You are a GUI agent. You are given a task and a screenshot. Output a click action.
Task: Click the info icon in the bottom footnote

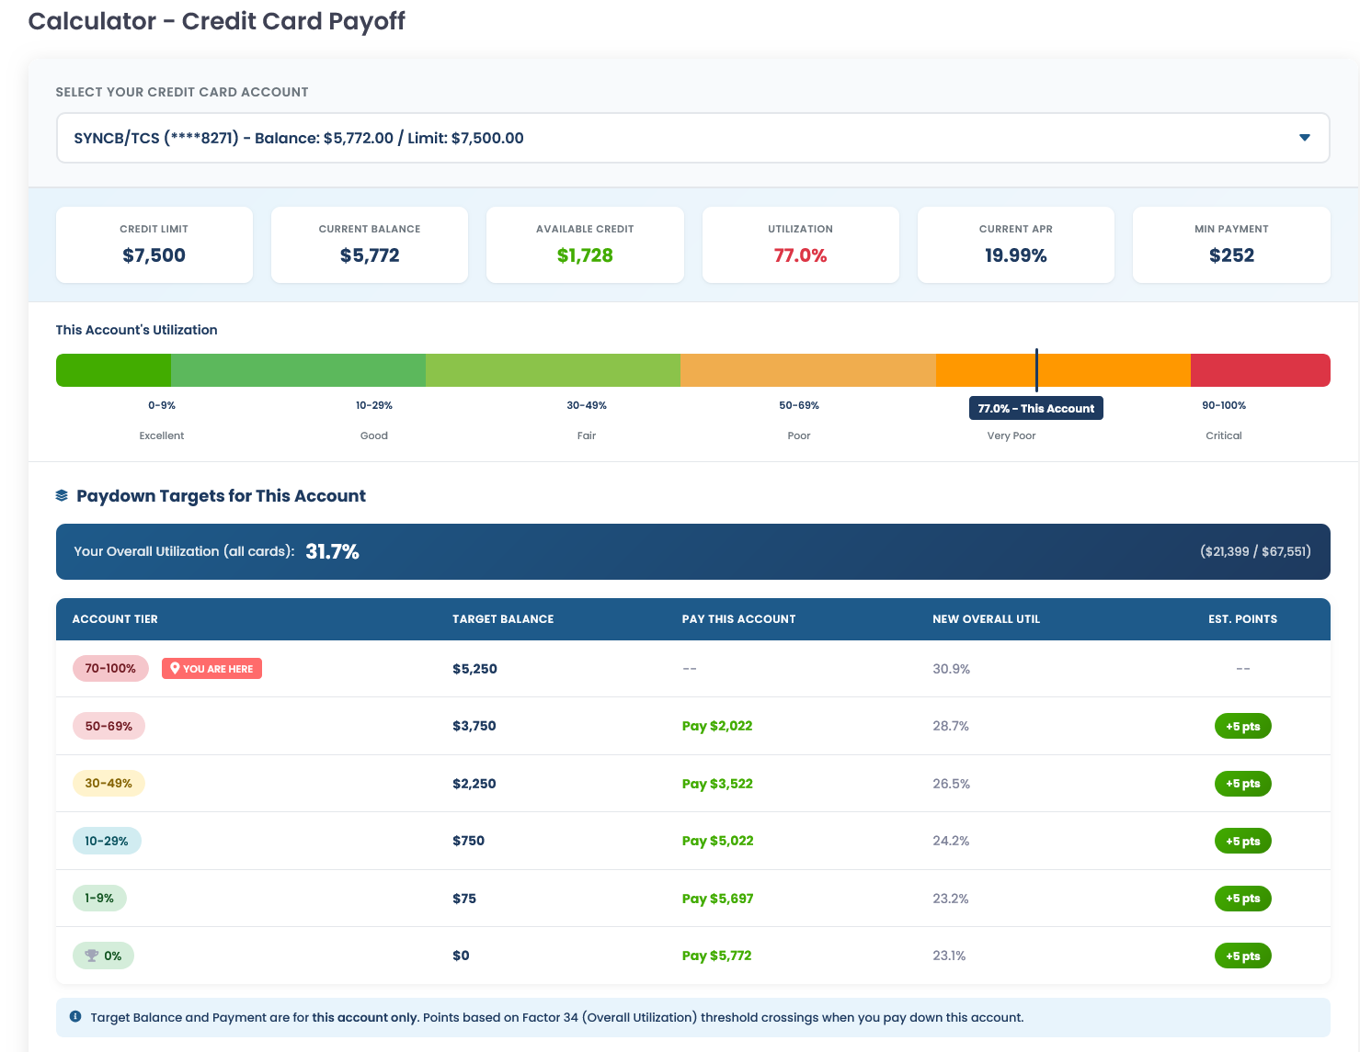(76, 1016)
